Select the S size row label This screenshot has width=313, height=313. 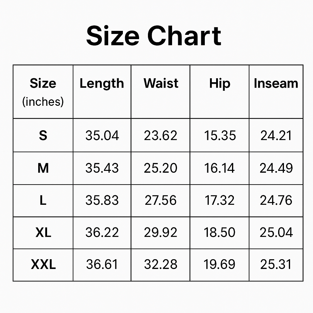pos(43,135)
